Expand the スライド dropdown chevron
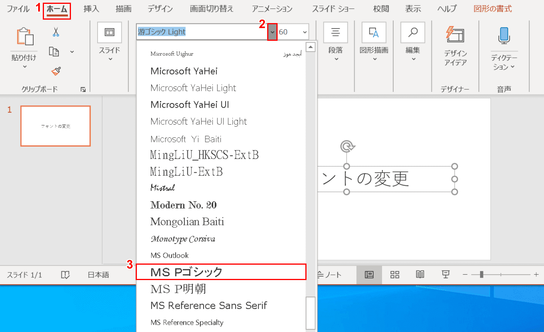544x332 pixels. [110, 59]
